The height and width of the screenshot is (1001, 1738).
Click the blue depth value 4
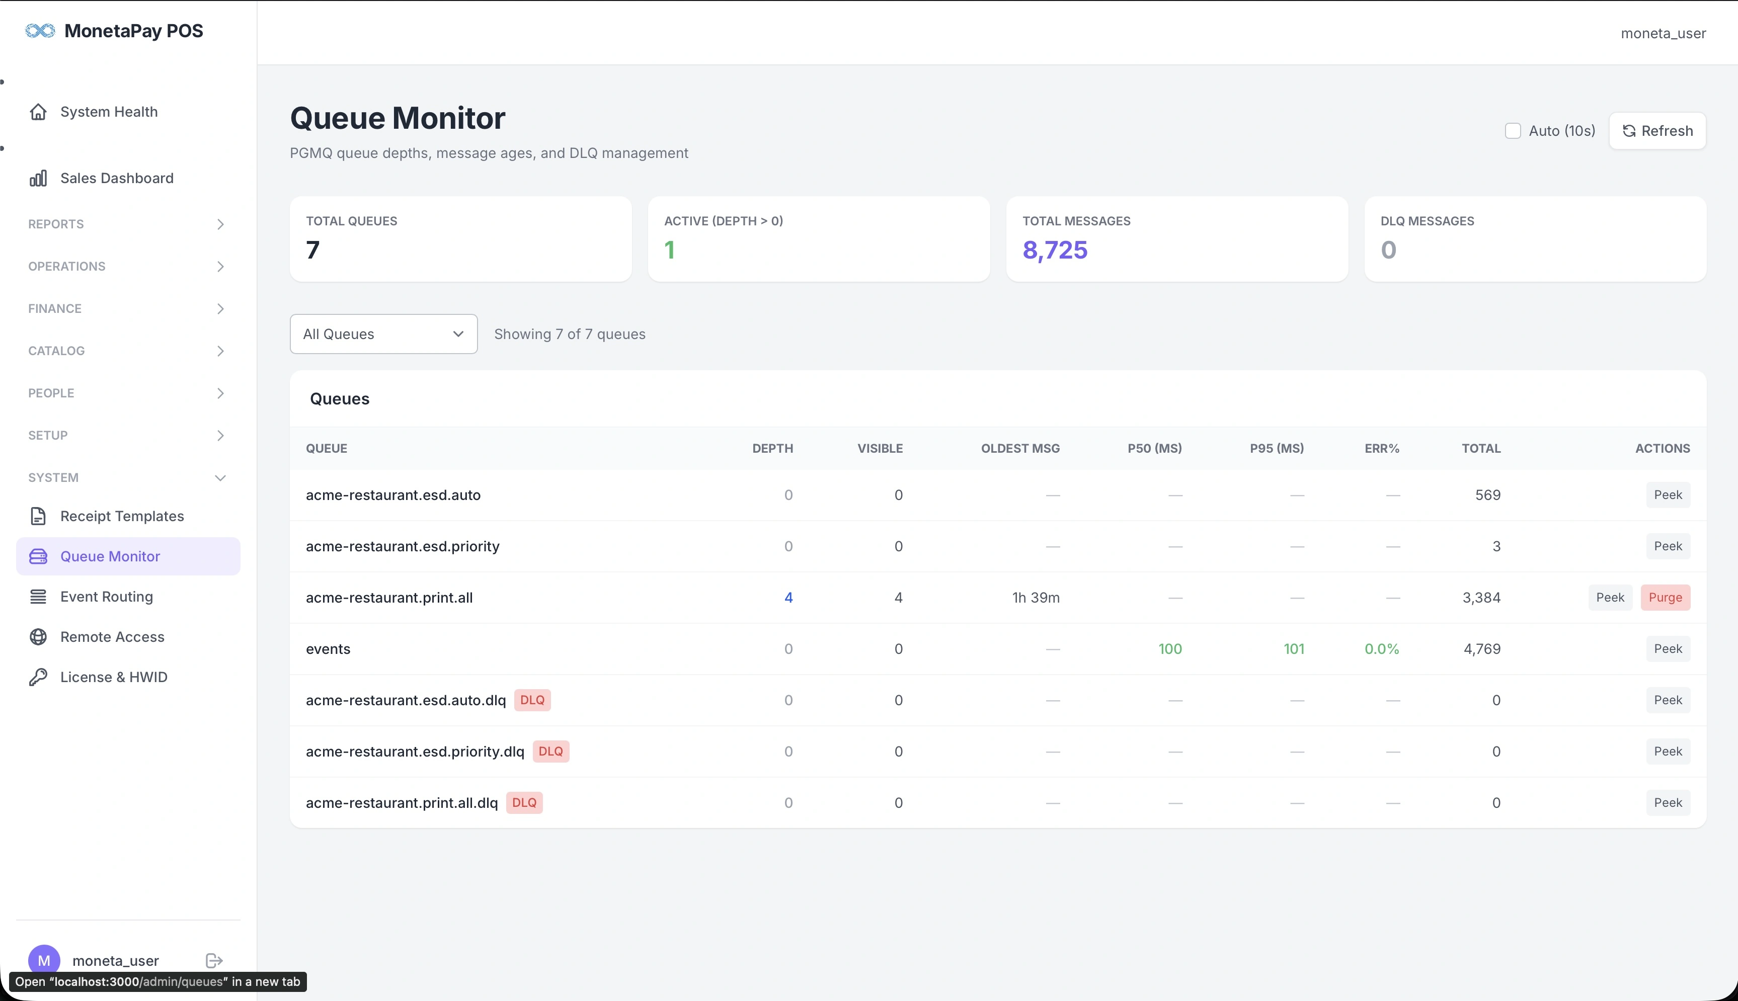click(788, 598)
